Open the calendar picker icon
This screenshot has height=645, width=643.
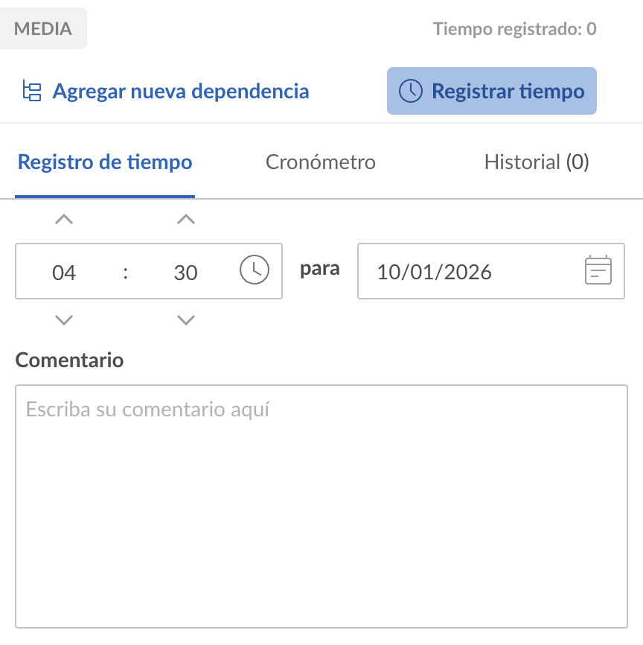(598, 270)
